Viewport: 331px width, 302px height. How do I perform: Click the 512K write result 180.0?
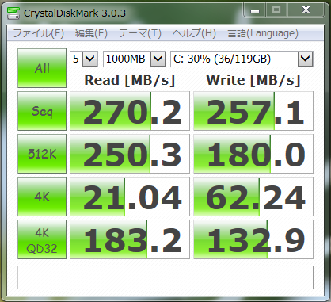coord(253,154)
